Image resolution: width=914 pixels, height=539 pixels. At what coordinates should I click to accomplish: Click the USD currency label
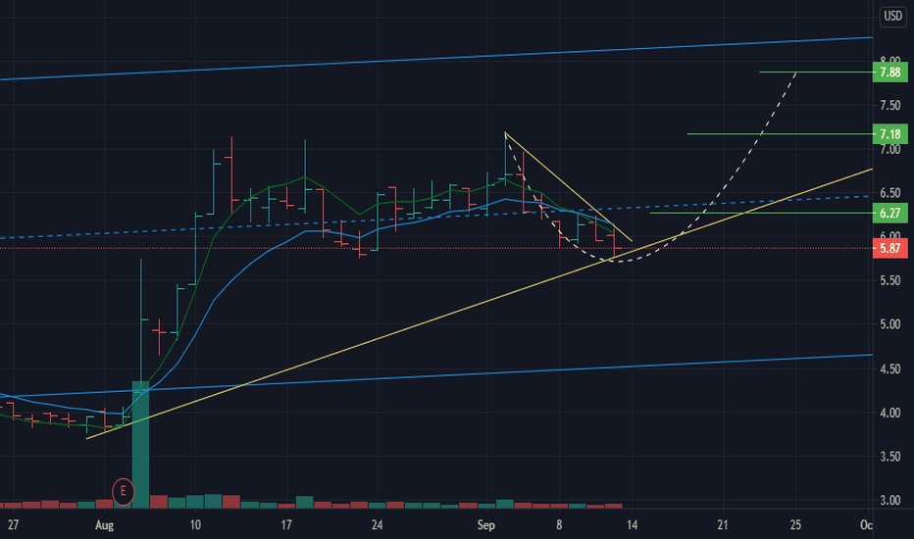tap(892, 17)
